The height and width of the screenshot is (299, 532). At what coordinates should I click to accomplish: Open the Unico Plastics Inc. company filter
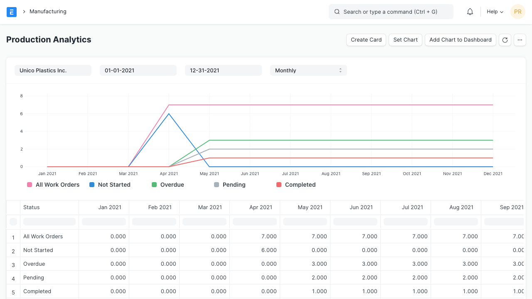tap(53, 70)
